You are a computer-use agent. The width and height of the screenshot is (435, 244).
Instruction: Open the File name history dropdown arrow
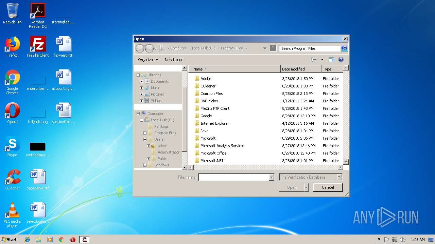(271, 177)
